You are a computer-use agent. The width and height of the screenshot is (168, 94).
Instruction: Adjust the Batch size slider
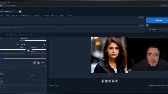point(39,54)
